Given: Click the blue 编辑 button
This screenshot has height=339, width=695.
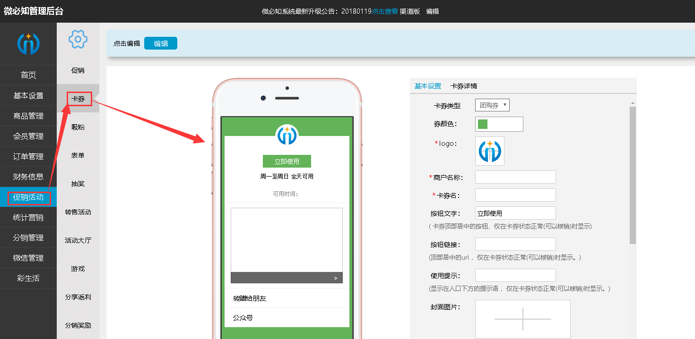Looking at the screenshot, I should pos(161,43).
